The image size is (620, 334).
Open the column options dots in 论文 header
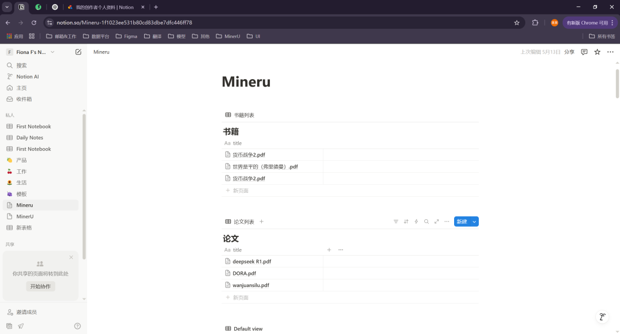point(341,250)
